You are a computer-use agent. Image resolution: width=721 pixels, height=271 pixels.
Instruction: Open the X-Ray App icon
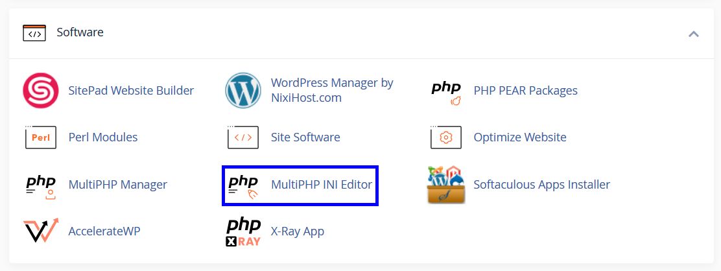[x=243, y=231]
